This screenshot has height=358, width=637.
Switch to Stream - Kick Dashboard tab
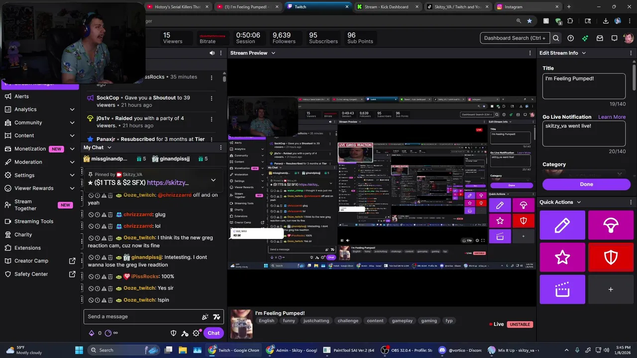pyautogui.click(x=387, y=7)
